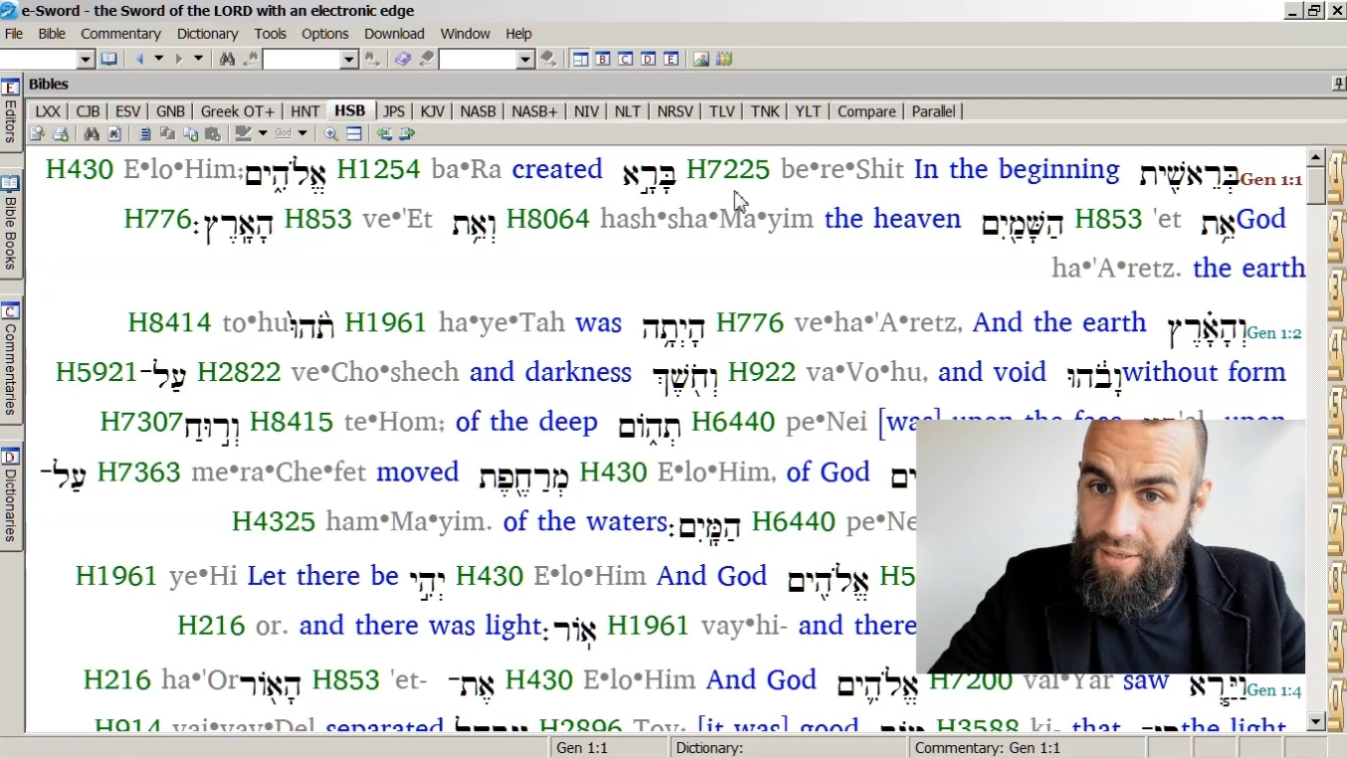
Task: Open search using the binoculars icon on the Bibles toolbar
Action: pos(93,133)
